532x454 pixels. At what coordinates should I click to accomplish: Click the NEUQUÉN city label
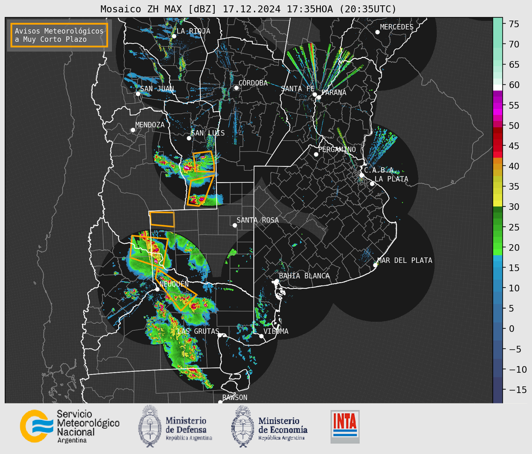pos(174,284)
